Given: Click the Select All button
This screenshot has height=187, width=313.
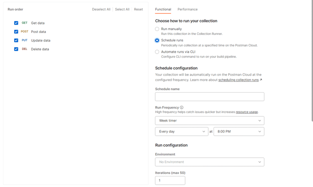Looking at the screenshot, I should (122, 9).
